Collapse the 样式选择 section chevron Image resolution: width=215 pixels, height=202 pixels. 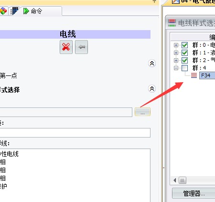pyautogui.click(x=152, y=89)
